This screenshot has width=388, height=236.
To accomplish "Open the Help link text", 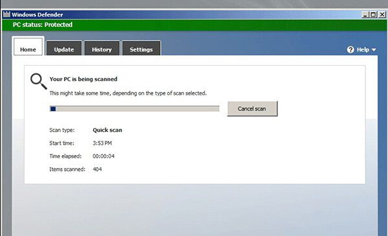I will pyautogui.click(x=363, y=50).
